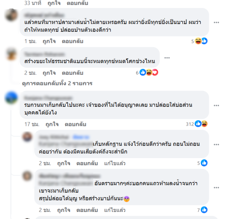Image resolution: width=225 pixels, height=219 pixels.
Task: Click three-dot menu on evidence-collecting reply
Action: pyautogui.click(x=216, y=145)
